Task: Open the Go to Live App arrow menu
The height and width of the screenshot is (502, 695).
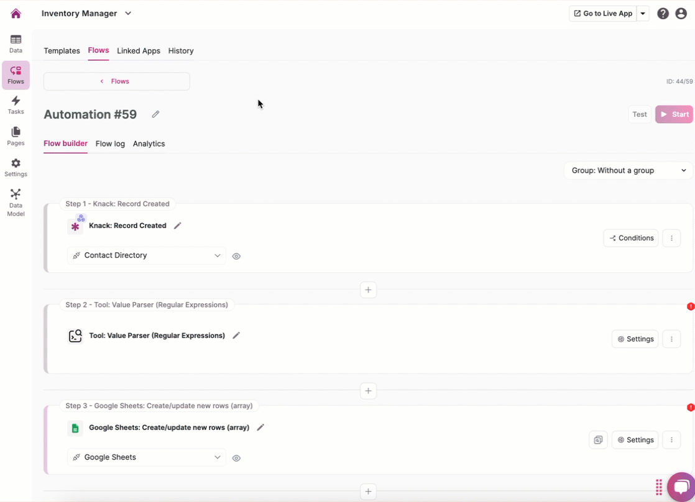Action: 643,13
